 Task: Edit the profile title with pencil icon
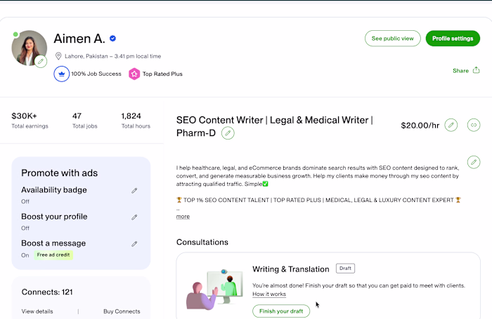(x=228, y=133)
